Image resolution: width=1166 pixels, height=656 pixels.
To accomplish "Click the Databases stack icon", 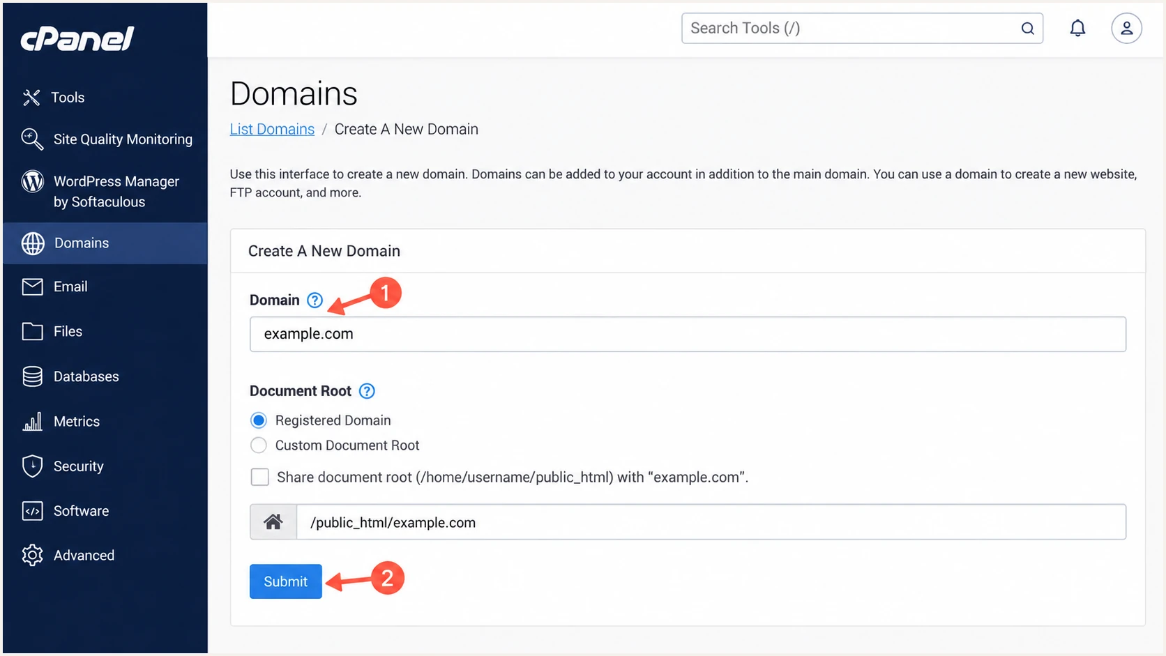I will coord(32,376).
